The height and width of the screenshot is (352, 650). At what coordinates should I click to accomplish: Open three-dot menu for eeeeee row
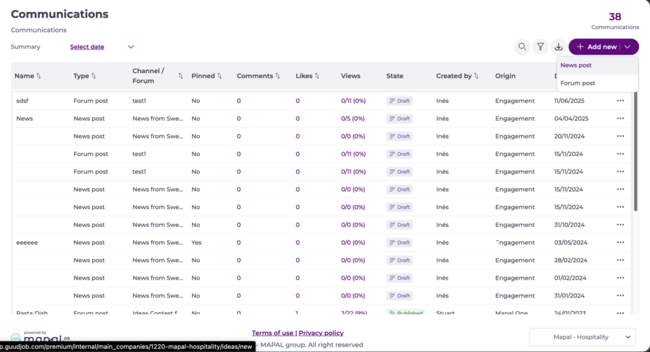click(620, 243)
